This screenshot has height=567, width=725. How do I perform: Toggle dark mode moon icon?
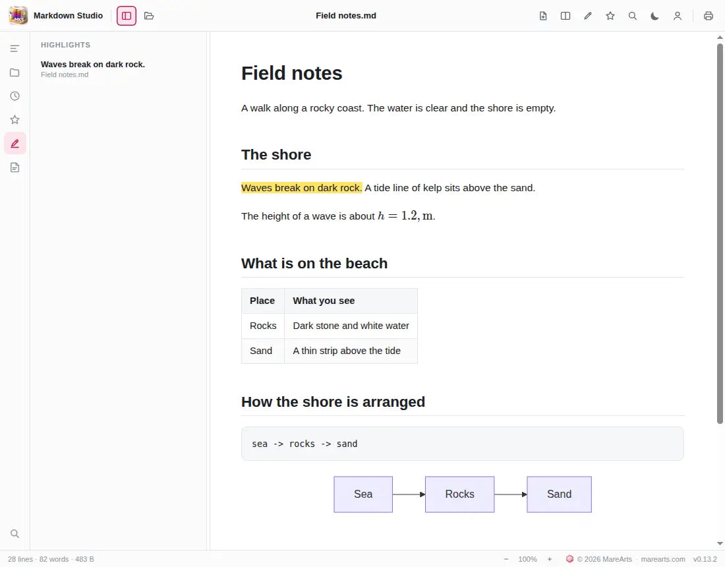click(654, 16)
